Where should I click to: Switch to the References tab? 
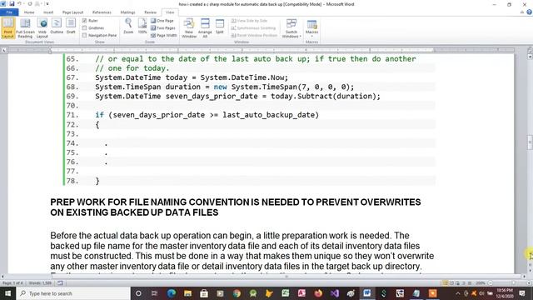pos(102,12)
